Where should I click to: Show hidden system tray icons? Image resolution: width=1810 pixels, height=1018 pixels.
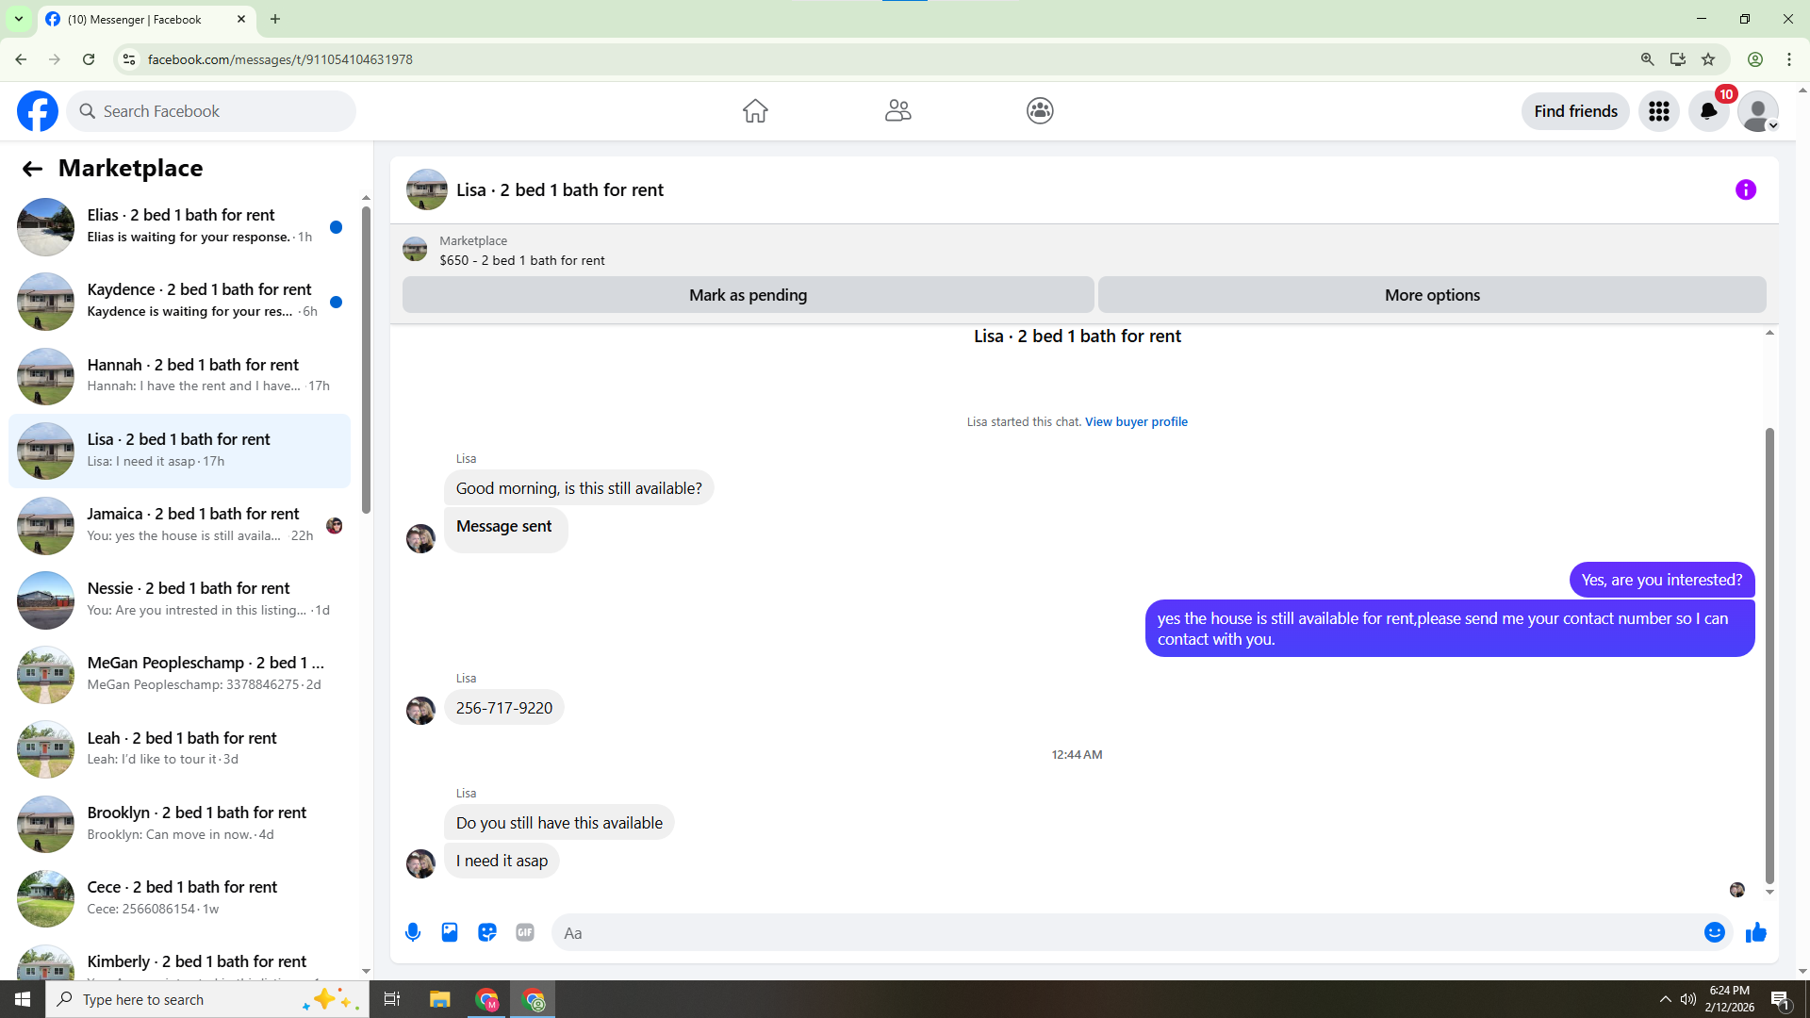point(1665,999)
